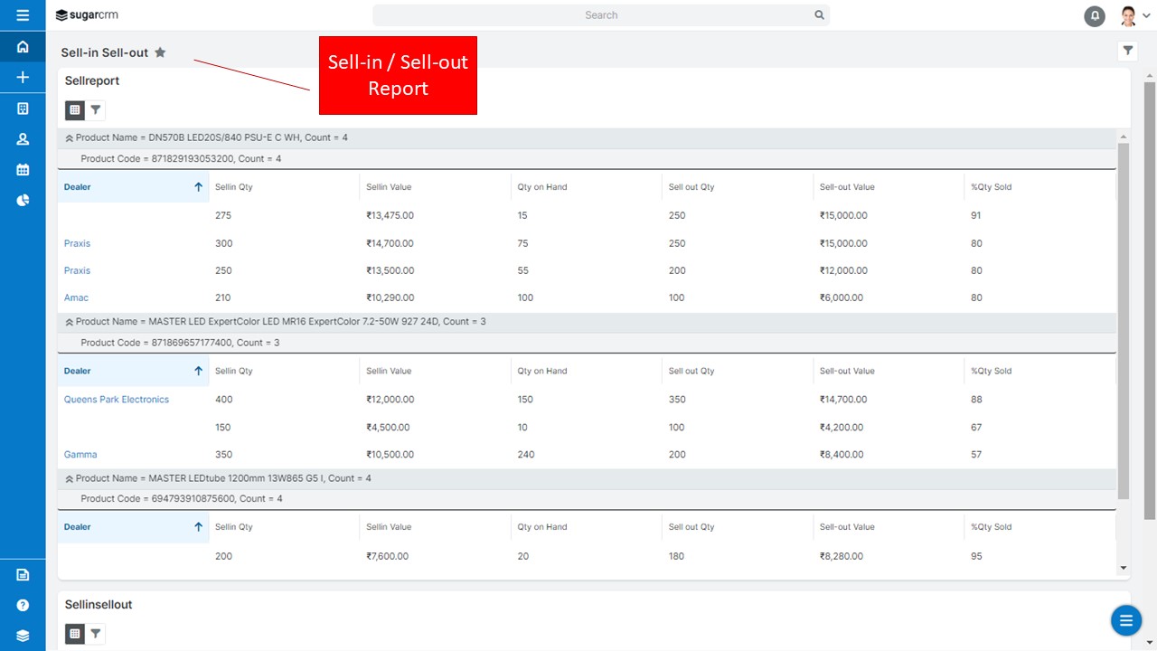Open the Gamma dealer link
Viewport: 1157px width, 651px height.
tap(80, 455)
